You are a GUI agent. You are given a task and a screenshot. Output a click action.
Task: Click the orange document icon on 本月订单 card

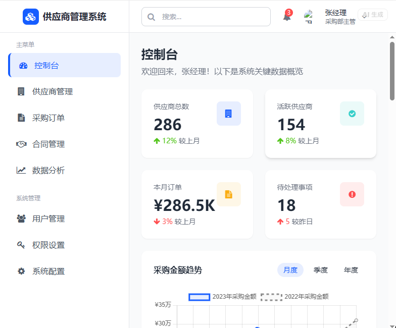[x=228, y=194]
